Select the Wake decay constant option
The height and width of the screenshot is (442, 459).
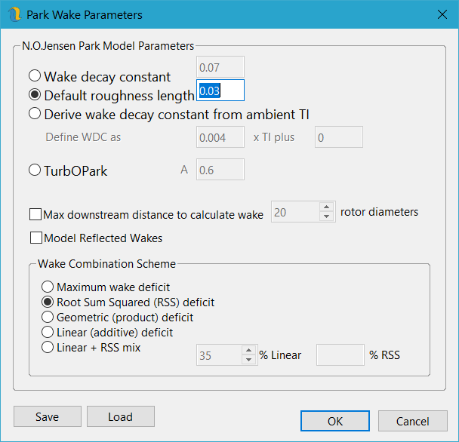pos(35,76)
